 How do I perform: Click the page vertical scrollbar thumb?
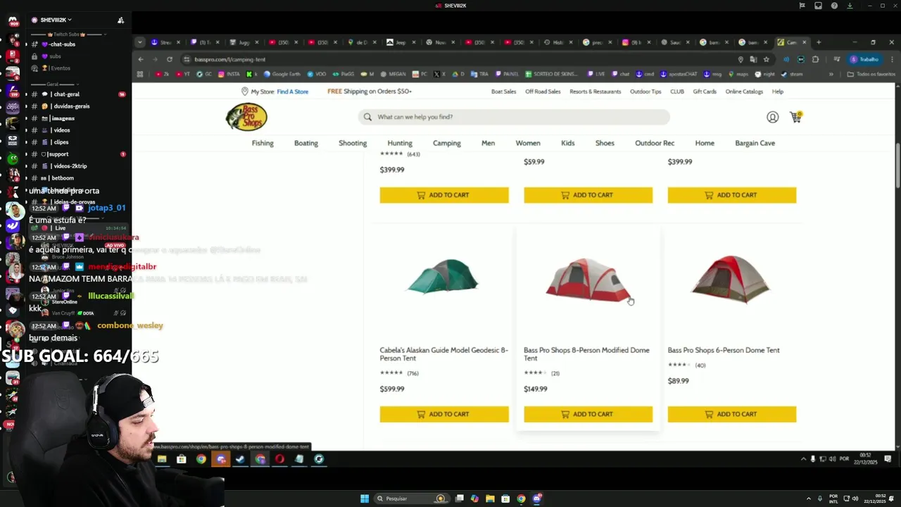[x=897, y=165]
